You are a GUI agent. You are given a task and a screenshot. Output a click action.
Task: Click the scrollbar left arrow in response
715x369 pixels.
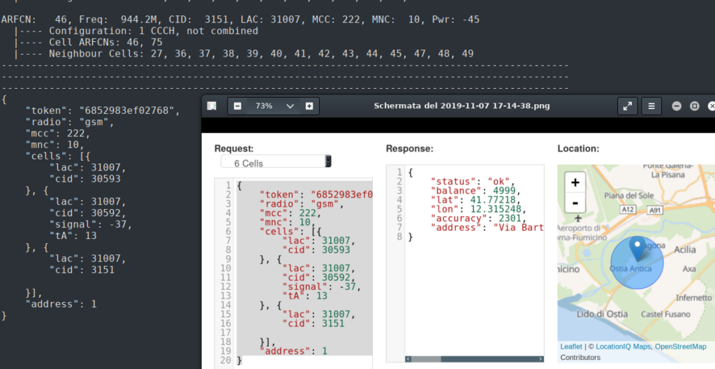point(408,359)
